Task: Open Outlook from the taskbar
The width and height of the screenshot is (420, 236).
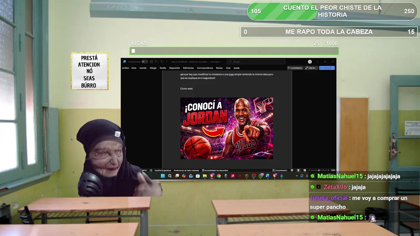Action: point(191,176)
